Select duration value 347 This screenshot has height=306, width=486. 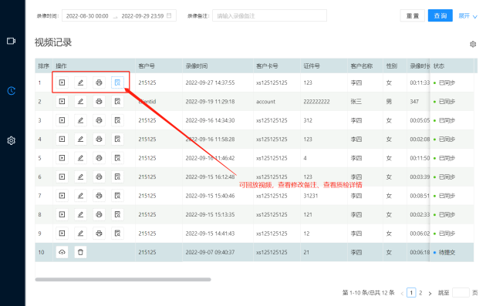tap(414, 102)
